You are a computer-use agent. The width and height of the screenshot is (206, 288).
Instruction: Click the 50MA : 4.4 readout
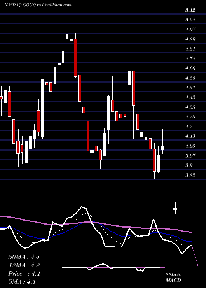pyautogui.click(x=24, y=257)
